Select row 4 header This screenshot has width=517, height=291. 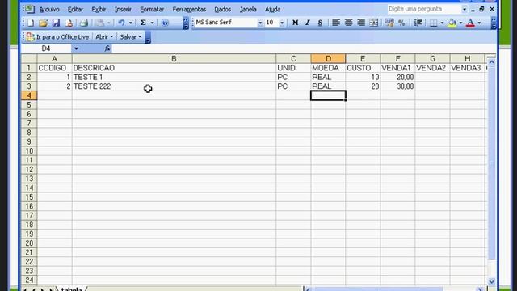(x=29, y=95)
